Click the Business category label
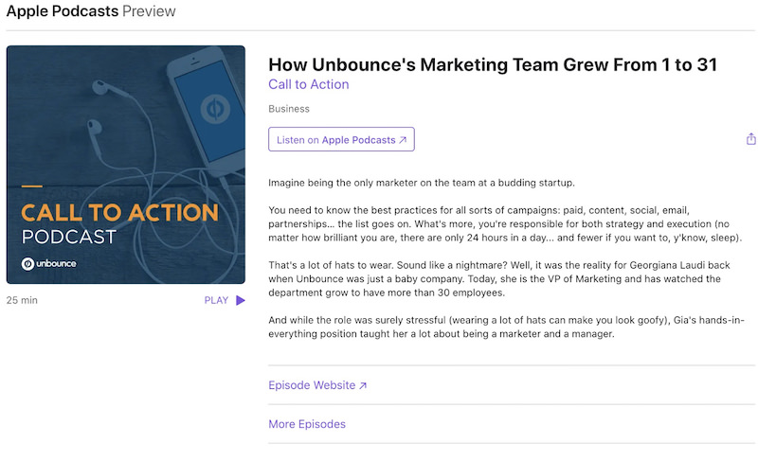 pos(289,109)
